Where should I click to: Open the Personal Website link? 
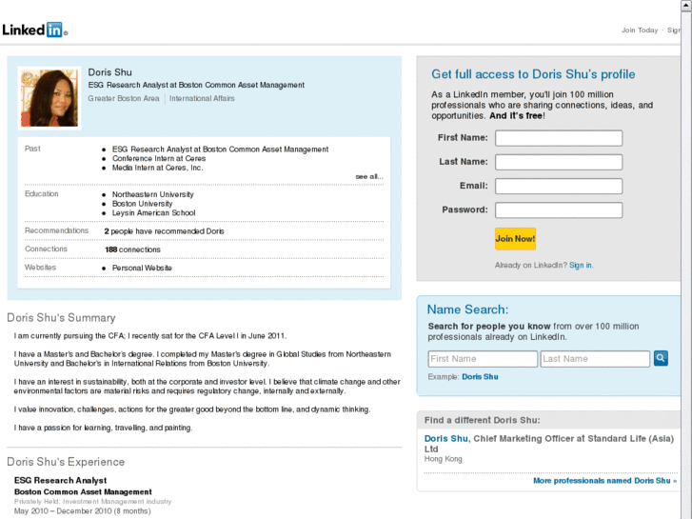coord(142,268)
